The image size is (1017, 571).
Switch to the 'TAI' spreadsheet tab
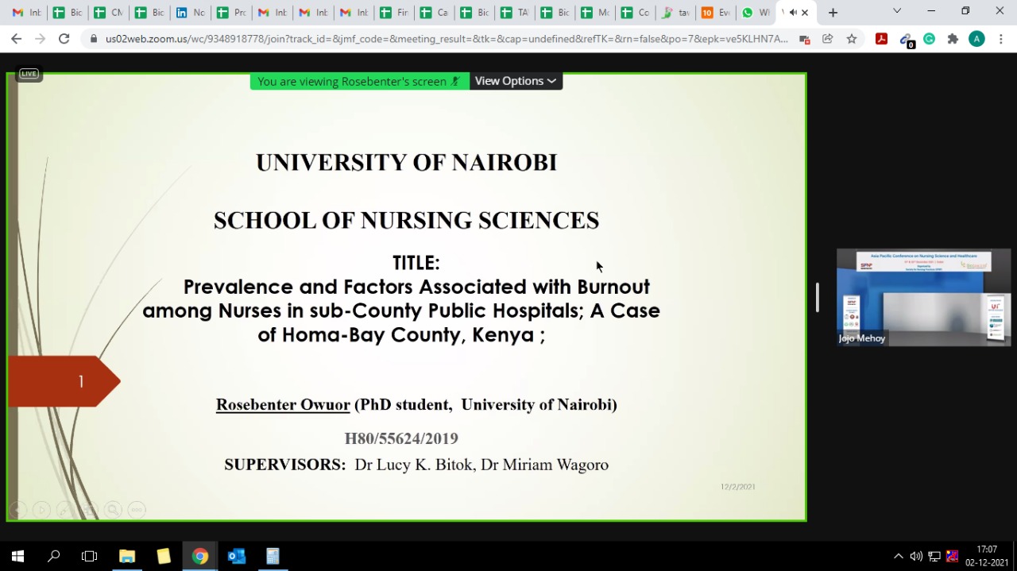tap(518, 13)
